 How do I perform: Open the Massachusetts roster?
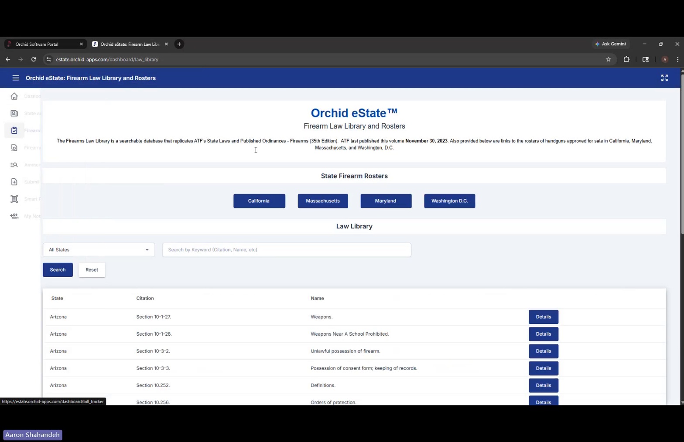pyautogui.click(x=323, y=201)
